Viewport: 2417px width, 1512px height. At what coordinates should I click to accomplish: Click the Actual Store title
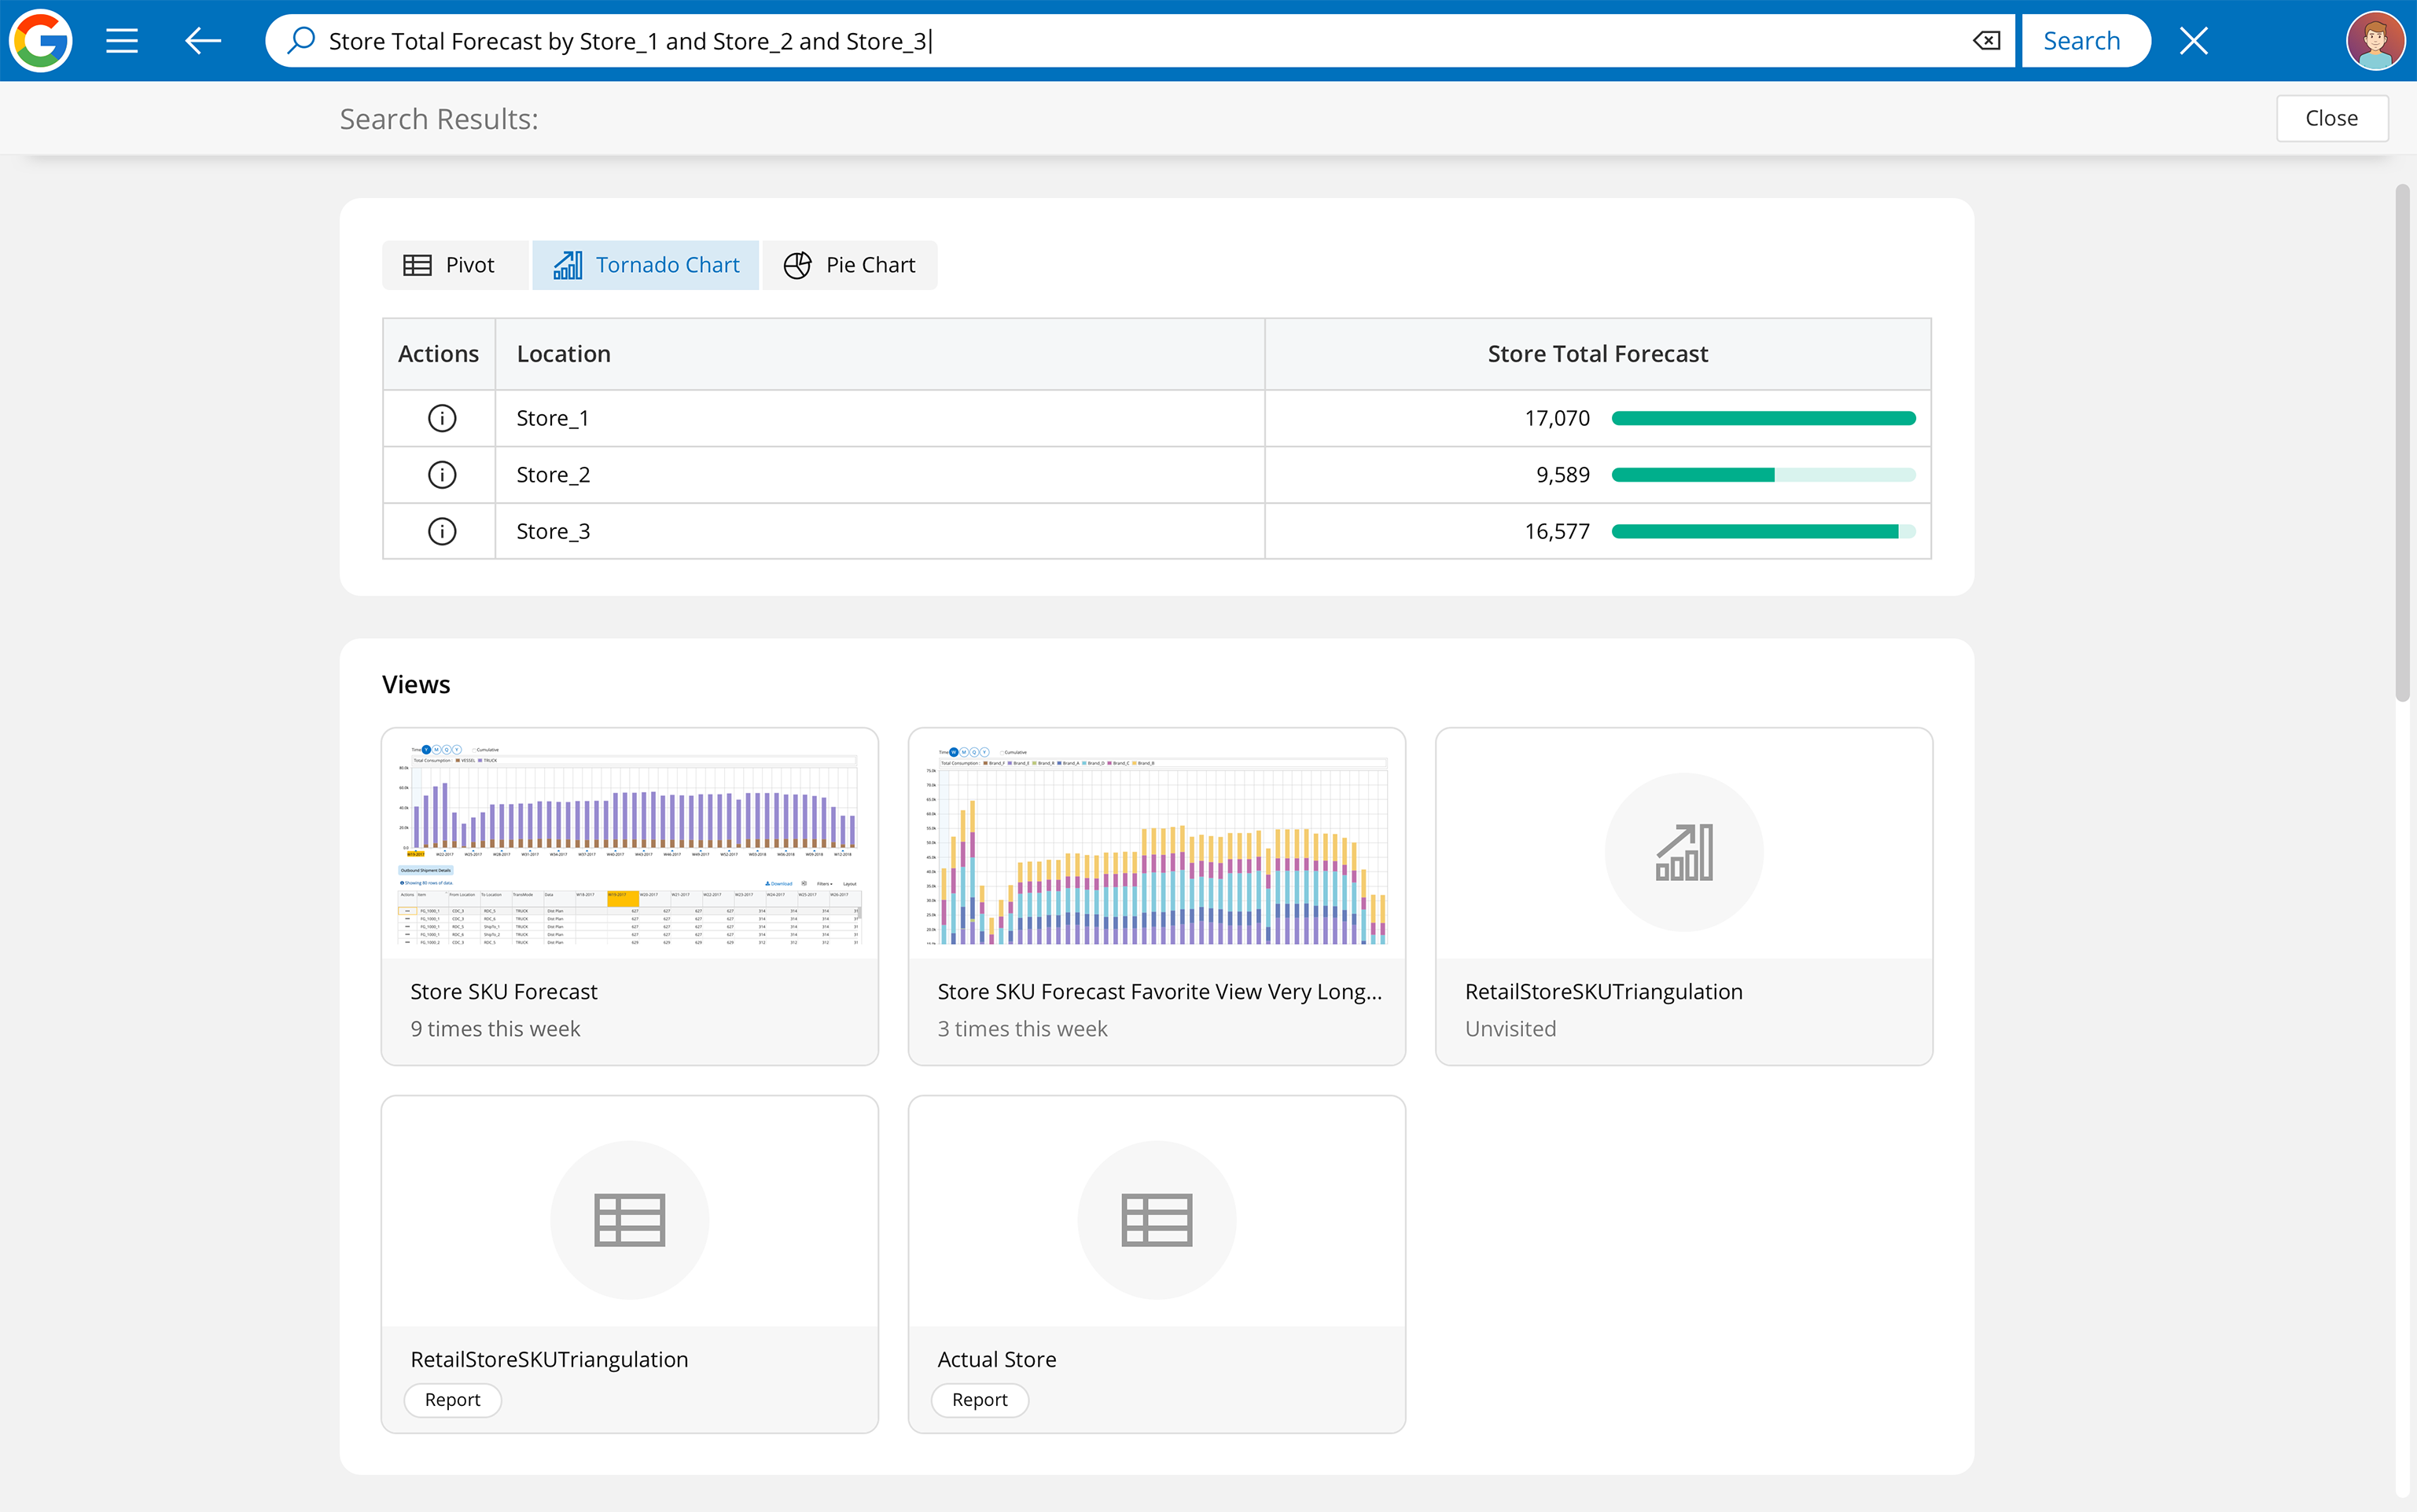pos(996,1359)
